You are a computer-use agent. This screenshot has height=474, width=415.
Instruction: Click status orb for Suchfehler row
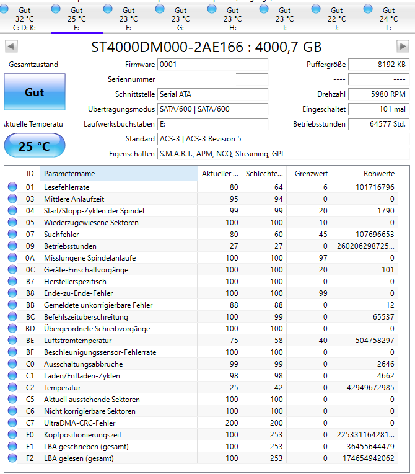(x=12, y=234)
